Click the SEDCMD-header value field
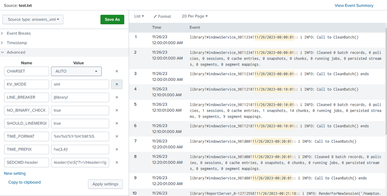Screen dimensions: 387x196 tap(80, 162)
